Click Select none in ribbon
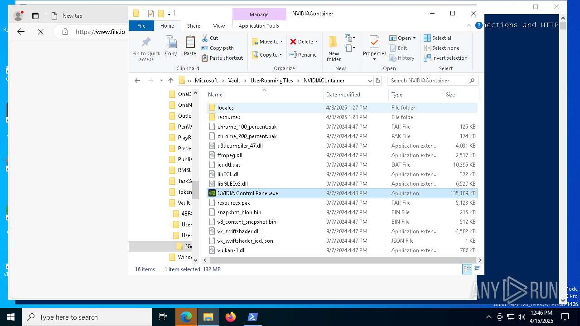Viewport: 580px width, 326px height. (441, 48)
